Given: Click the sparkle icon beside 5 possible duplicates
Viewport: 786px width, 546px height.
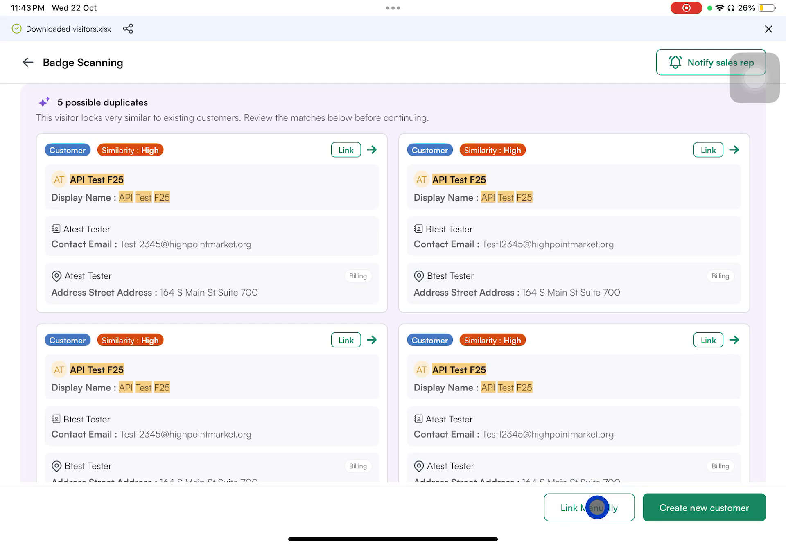Looking at the screenshot, I should click(x=44, y=102).
